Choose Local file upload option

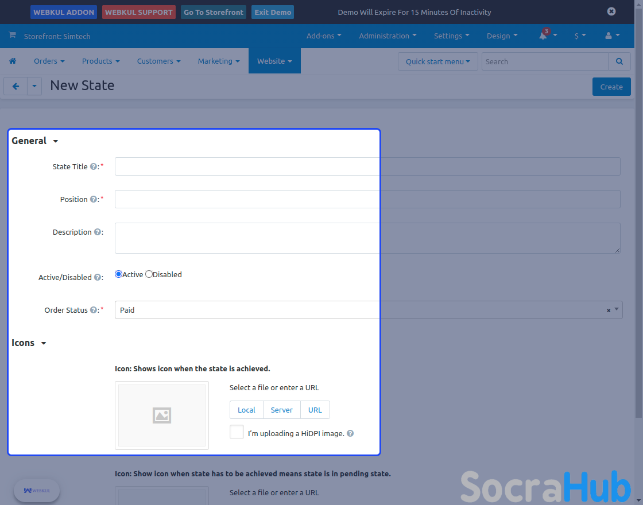[x=246, y=410]
